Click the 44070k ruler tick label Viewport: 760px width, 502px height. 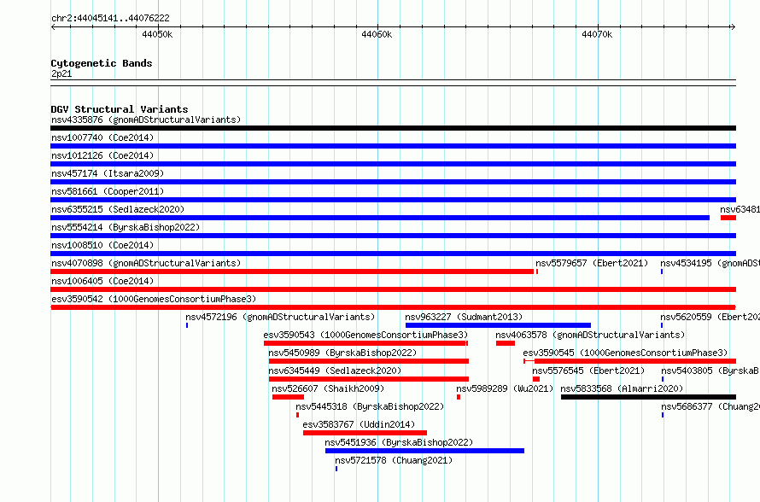(x=597, y=34)
